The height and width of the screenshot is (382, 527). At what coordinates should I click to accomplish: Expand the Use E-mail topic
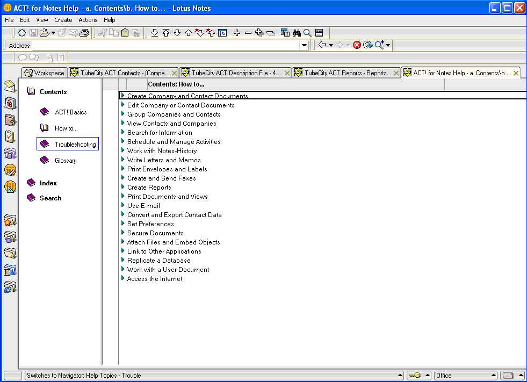pos(122,205)
